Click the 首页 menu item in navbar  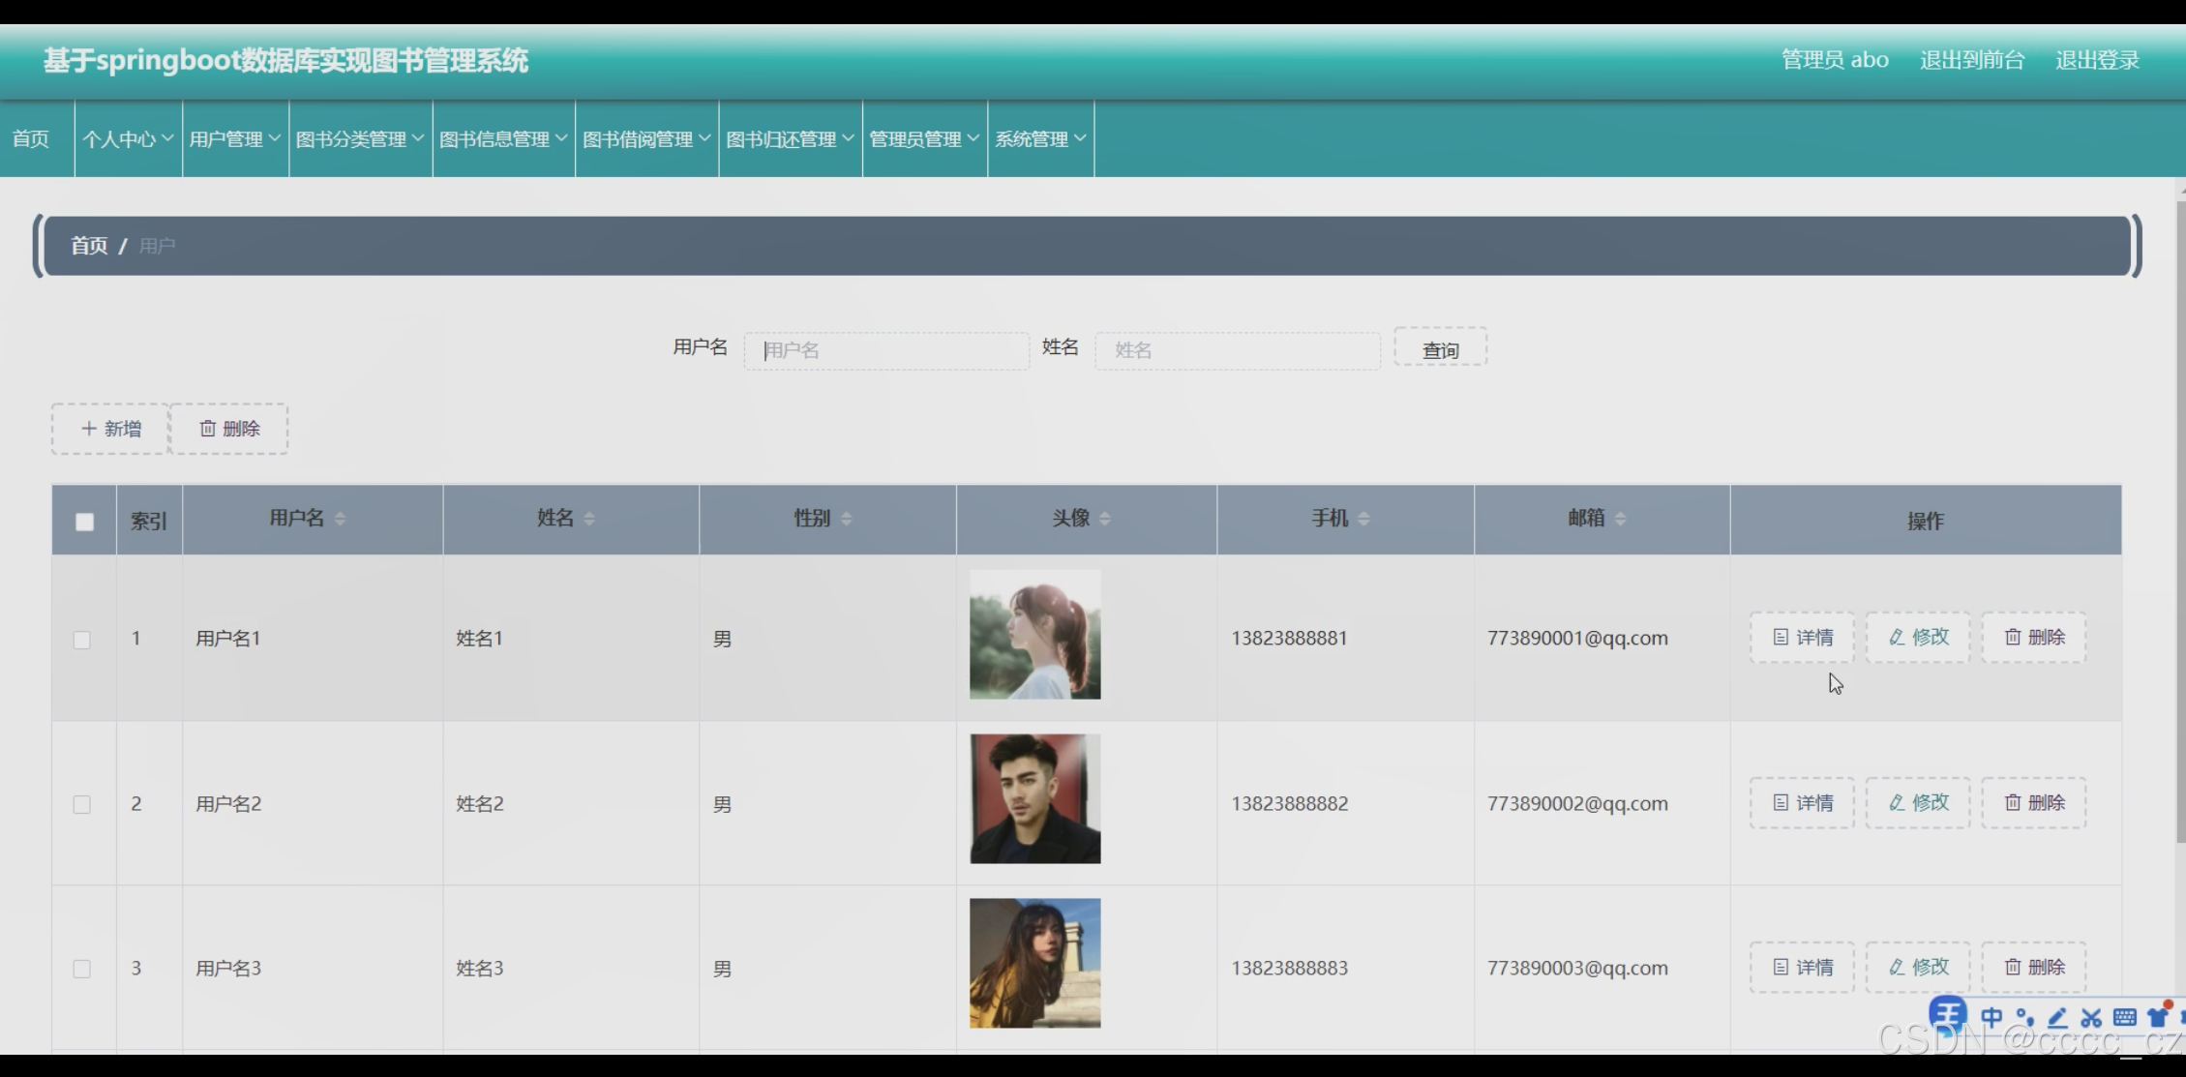tap(31, 139)
